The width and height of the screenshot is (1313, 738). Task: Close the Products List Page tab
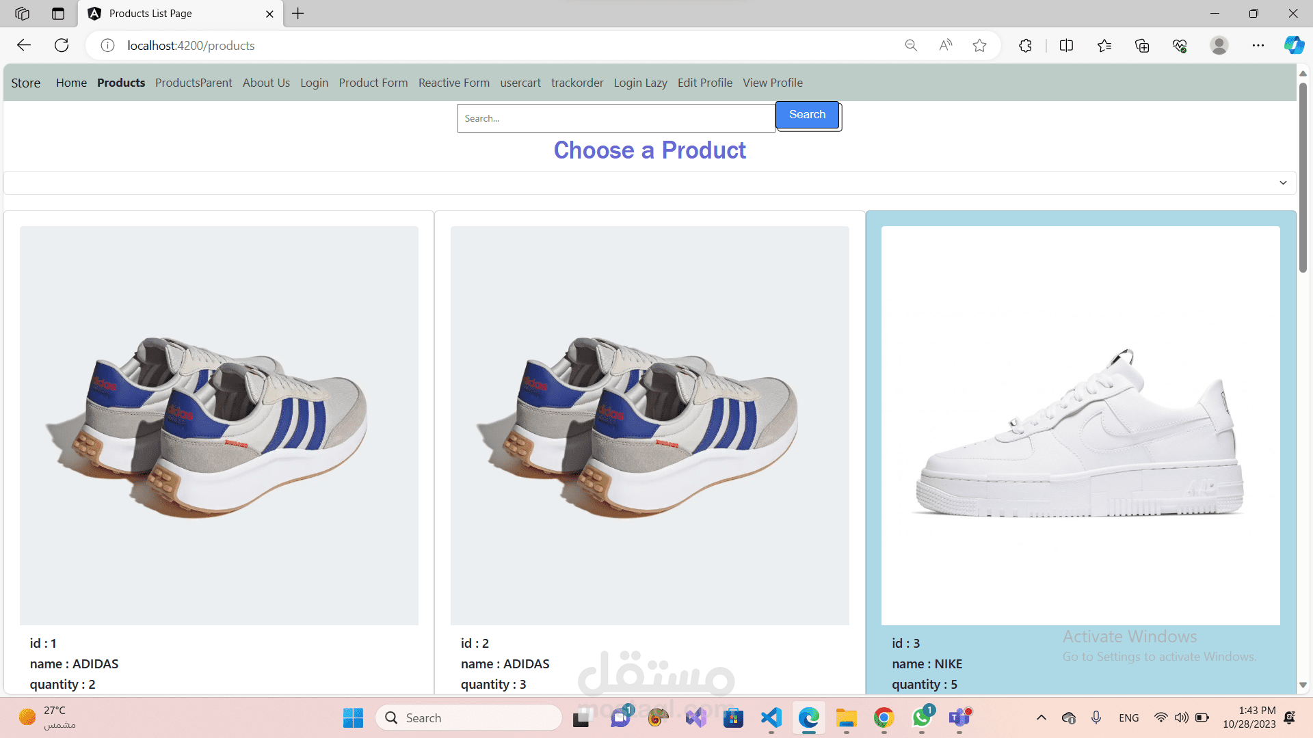pyautogui.click(x=269, y=14)
